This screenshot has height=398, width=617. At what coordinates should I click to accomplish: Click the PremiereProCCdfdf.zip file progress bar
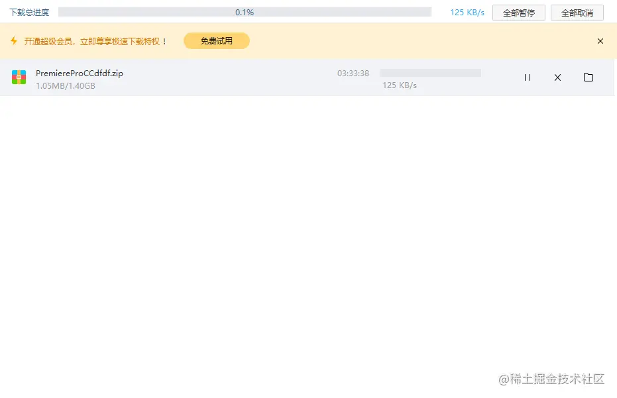pos(431,73)
